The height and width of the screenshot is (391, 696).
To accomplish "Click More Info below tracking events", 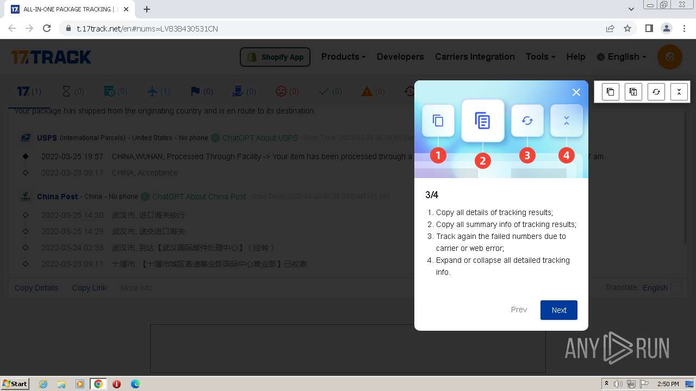I will 136,288.
